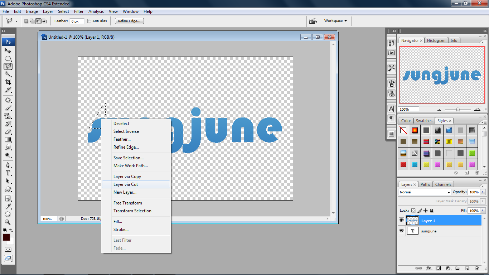Viewport: 489px width, 275px height.
Task: Choose Free Transform from context menu
Action: 136,203
